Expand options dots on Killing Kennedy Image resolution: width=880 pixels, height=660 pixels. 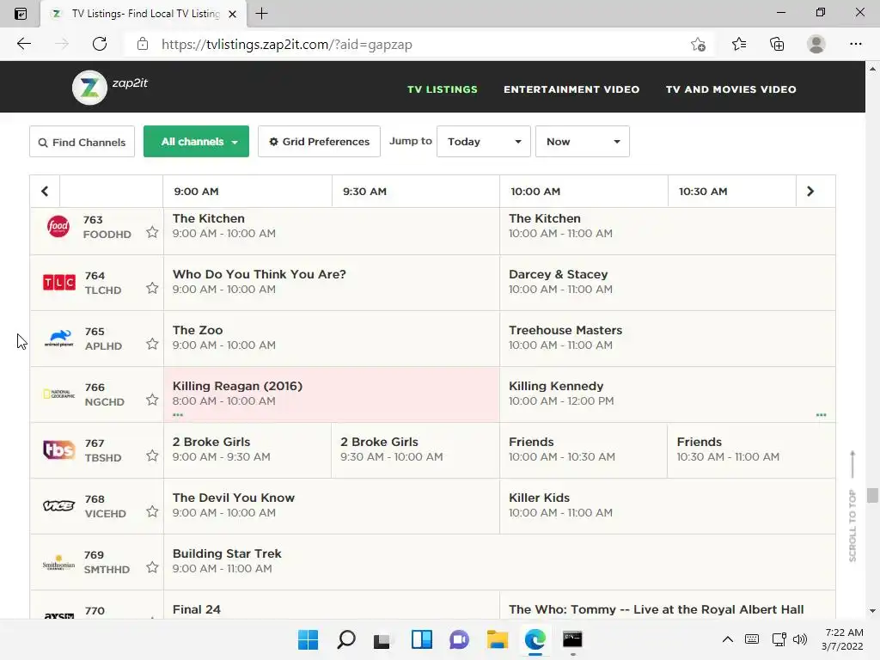point(821,415)
